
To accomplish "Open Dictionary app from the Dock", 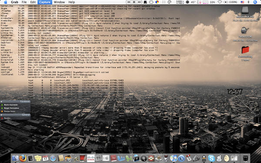I will [x=114, y=158].
